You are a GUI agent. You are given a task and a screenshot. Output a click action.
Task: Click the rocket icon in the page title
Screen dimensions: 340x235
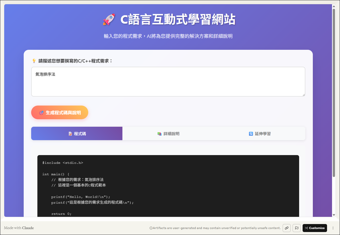(109, 20)
